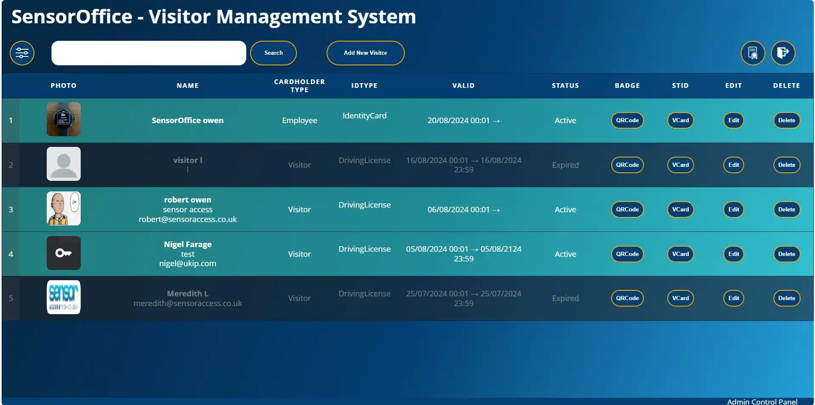Image resolution: width=815 pixels, height=405 pixels.
Task: Click the placeholder avatar for visitor l
Action: click(64, 164)
